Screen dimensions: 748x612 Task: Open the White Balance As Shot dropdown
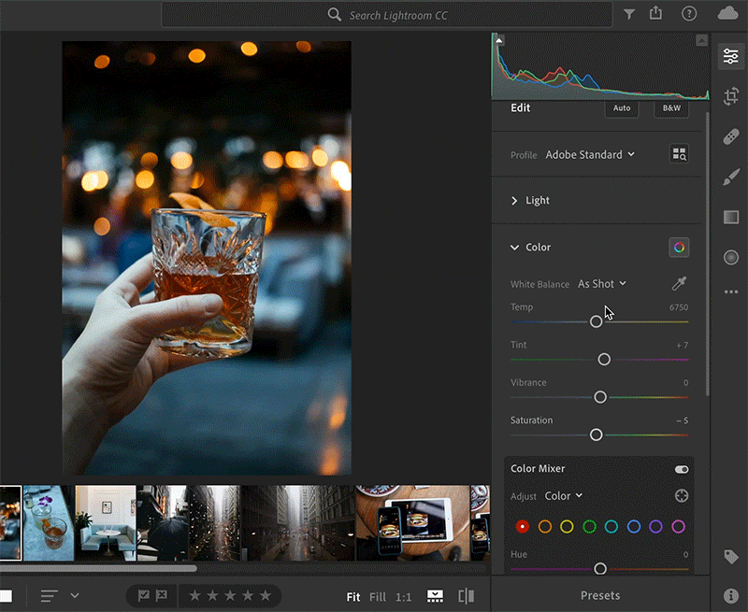pyautogui.click(x=601, y=284)
